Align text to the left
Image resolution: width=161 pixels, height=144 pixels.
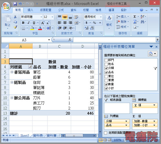(x=60, y=23)
